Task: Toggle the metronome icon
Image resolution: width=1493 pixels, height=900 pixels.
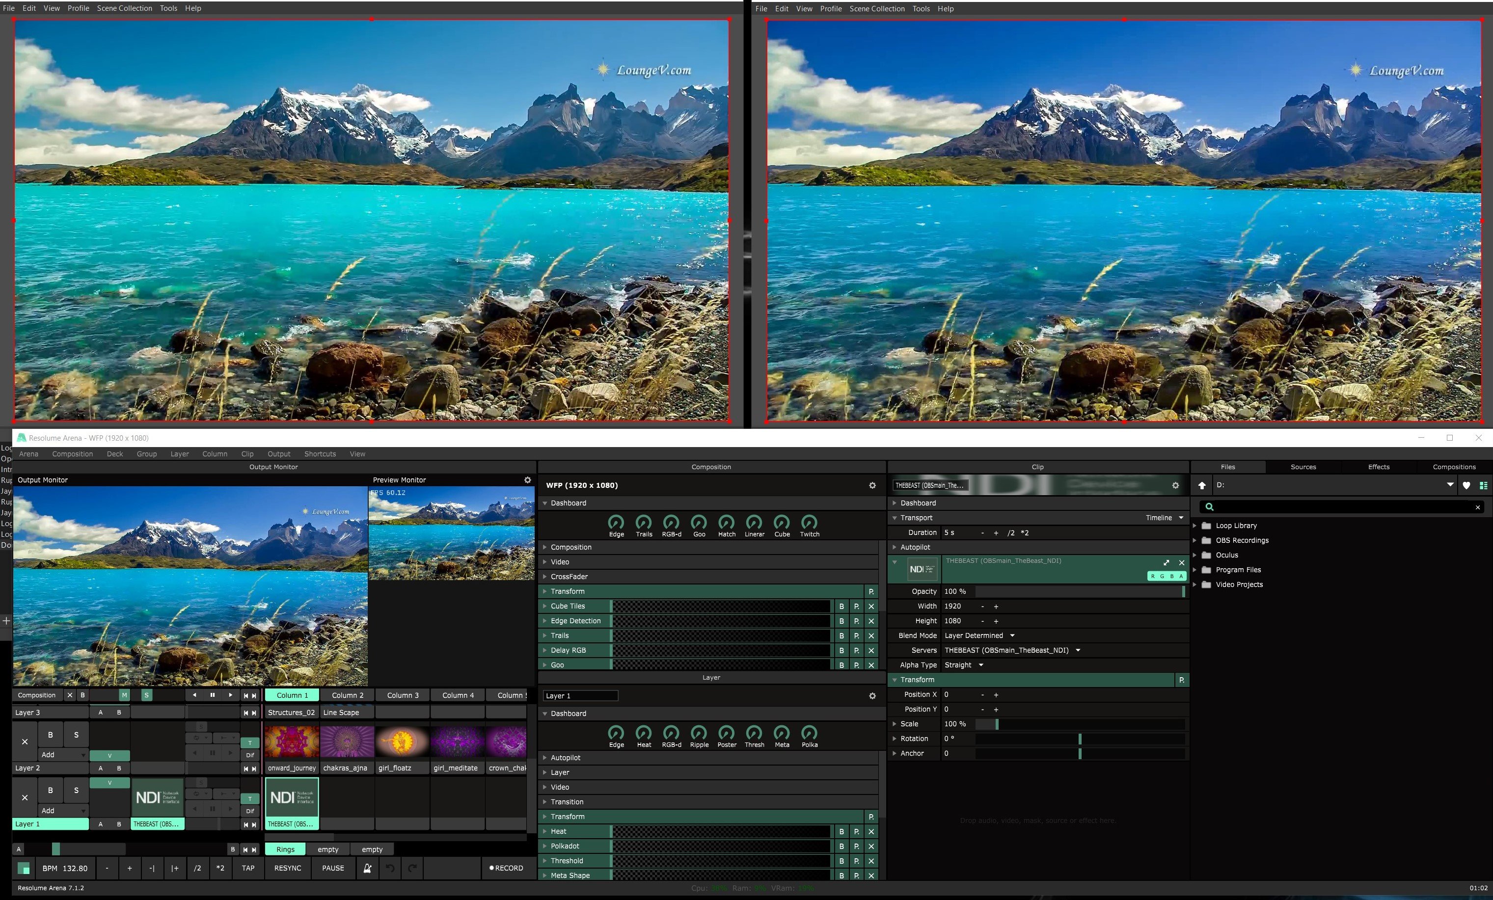Action: [367, 868]
